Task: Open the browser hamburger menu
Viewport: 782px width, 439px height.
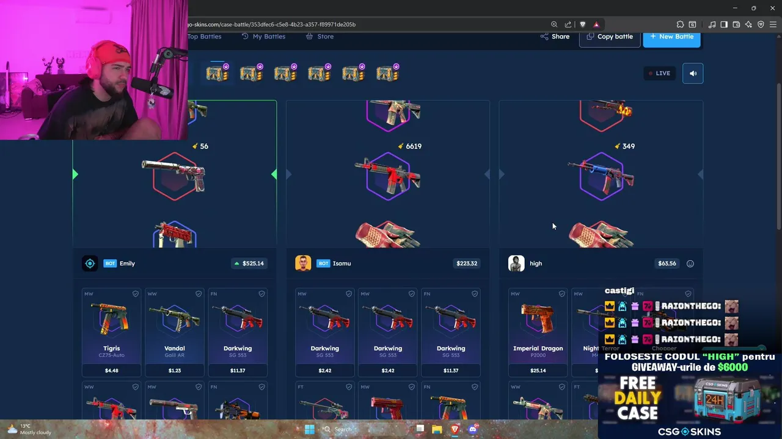Action: click(x=773, y=24)
